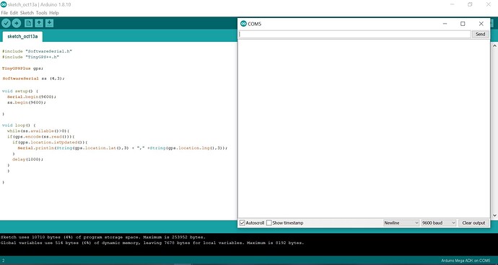This screenshot has height=265, width=498.
Task: Open the 9600 baud rate dropdown
Action: (439, 223)
